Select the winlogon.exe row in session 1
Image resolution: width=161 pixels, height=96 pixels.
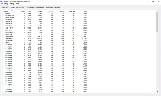tap(45, 21)
